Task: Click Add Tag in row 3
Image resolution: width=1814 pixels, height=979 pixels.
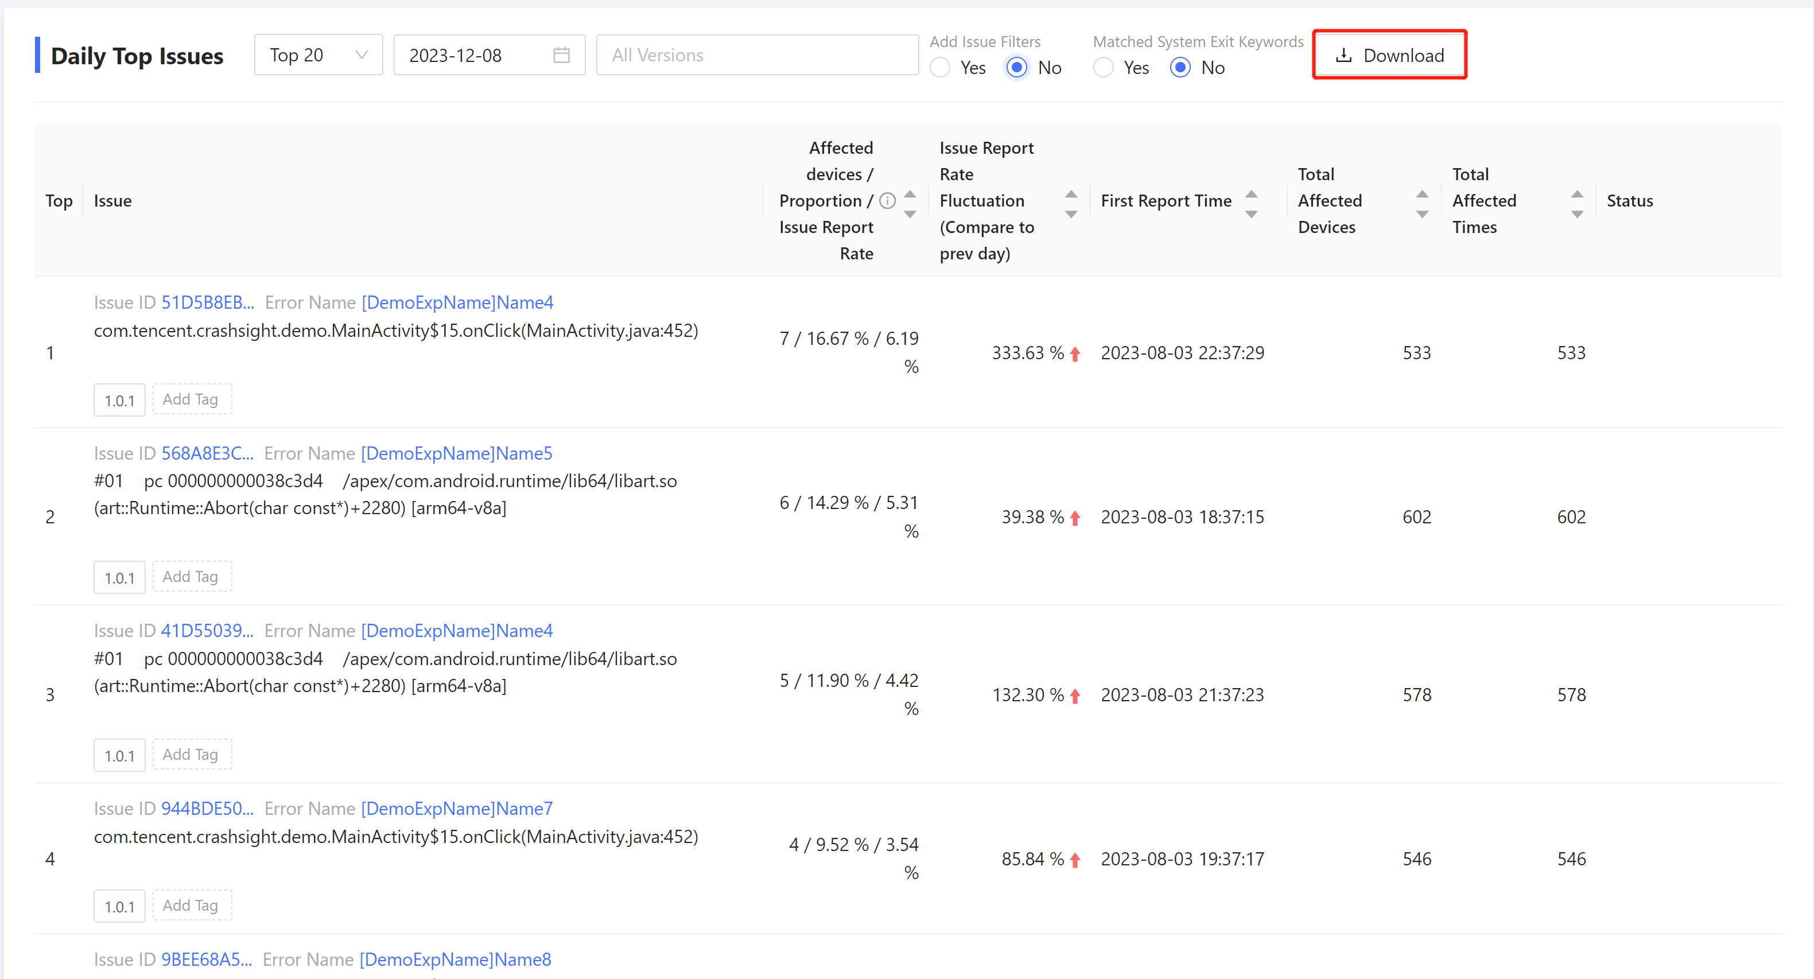Action: 192,754
